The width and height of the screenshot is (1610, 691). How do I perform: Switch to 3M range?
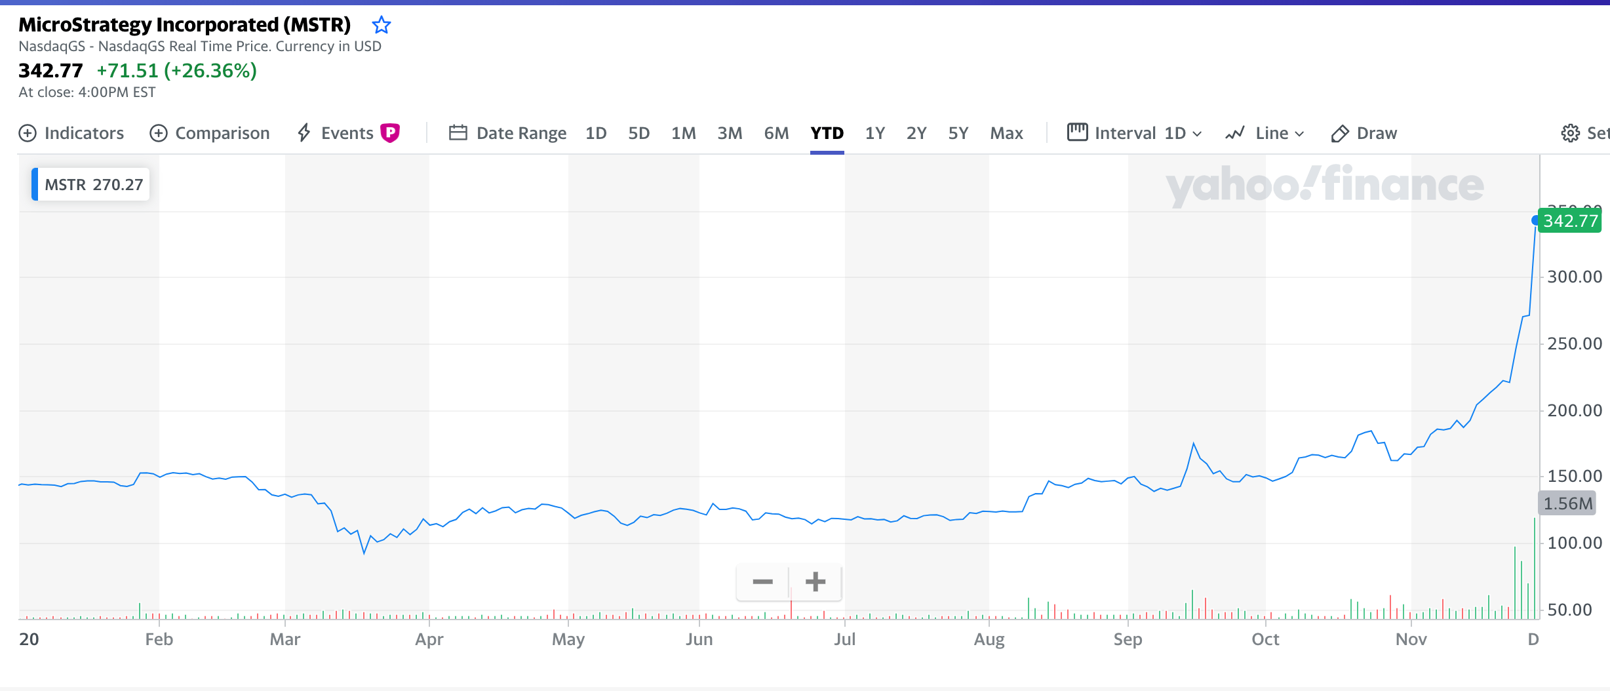[730, 133]
